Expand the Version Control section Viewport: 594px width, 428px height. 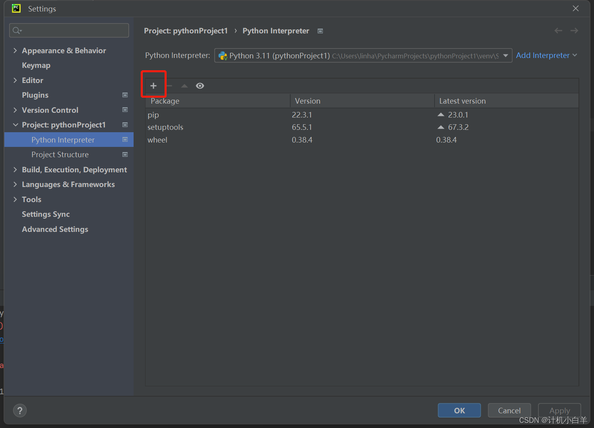point(15,110)
